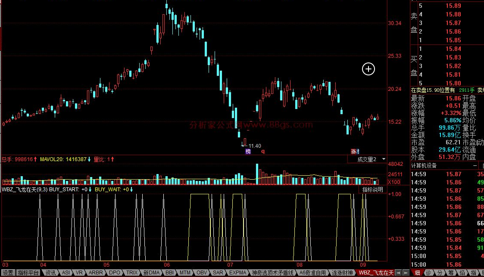Click sell level 2 price 15.86
Viewport: 484px width, 277px height.
(453, 31)
